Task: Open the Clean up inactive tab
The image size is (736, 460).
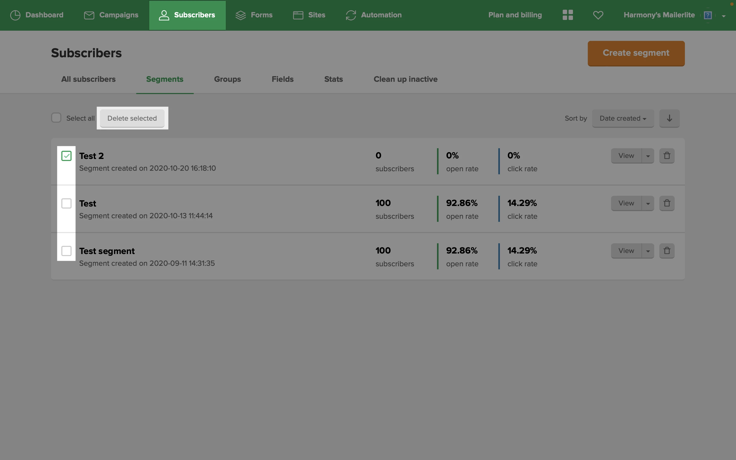Action: pos(405,79)
